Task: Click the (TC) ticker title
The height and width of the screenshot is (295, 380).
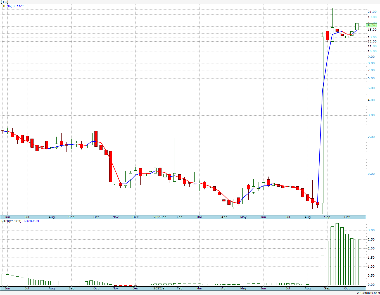Action: (5, 2)
